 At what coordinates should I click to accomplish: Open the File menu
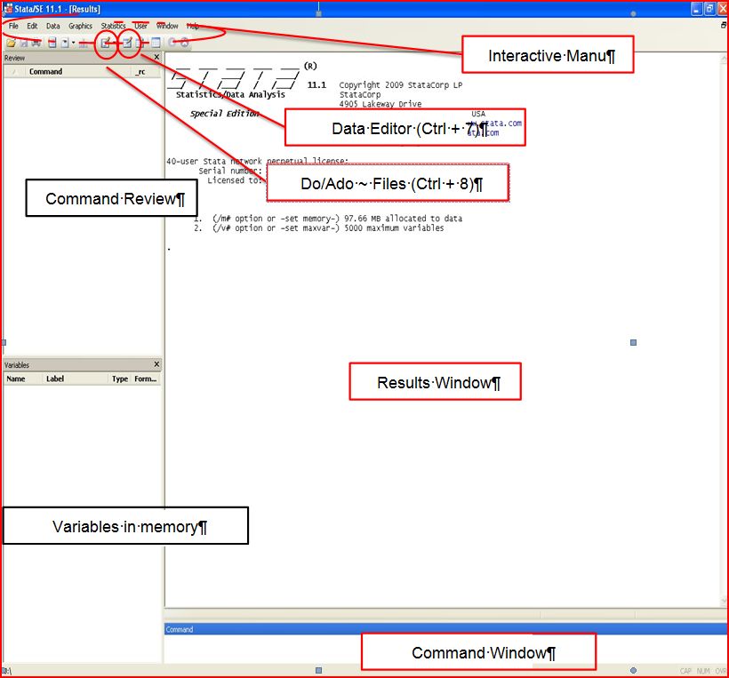tap(13, 26)
